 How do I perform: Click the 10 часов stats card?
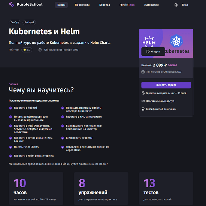(x=36, y=188)
